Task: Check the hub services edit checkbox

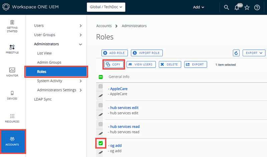Action: (101, 105)
